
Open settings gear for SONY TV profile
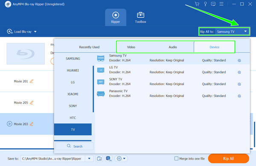coord(239,84)
